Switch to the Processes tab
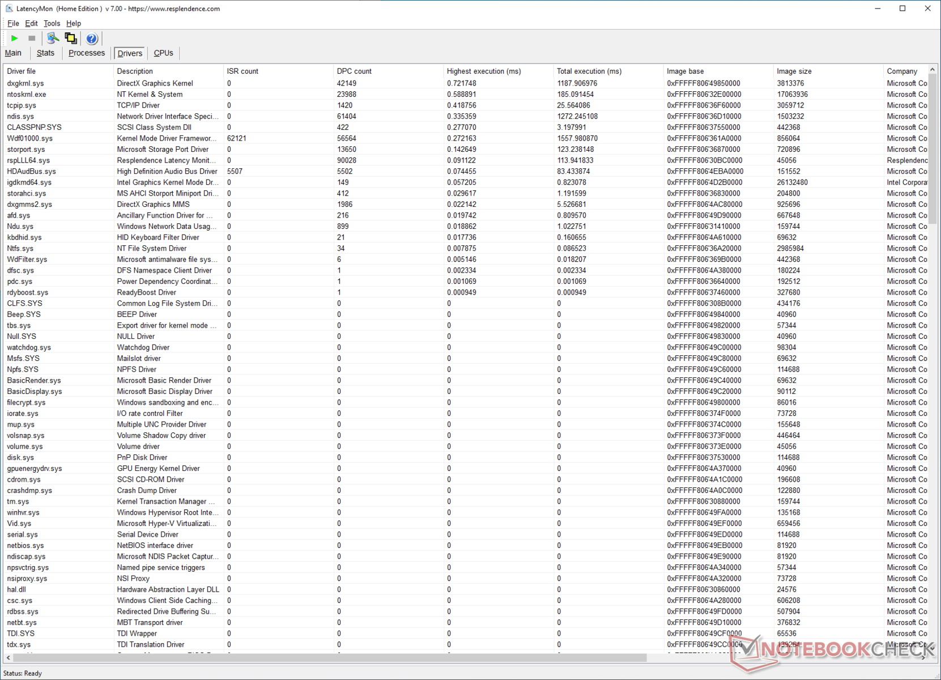This screenshot has height=680, width=941. (87, 53)
